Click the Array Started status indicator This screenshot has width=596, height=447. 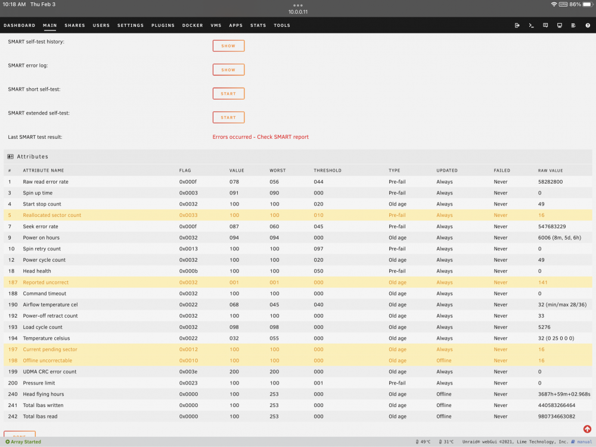(23, 442)
